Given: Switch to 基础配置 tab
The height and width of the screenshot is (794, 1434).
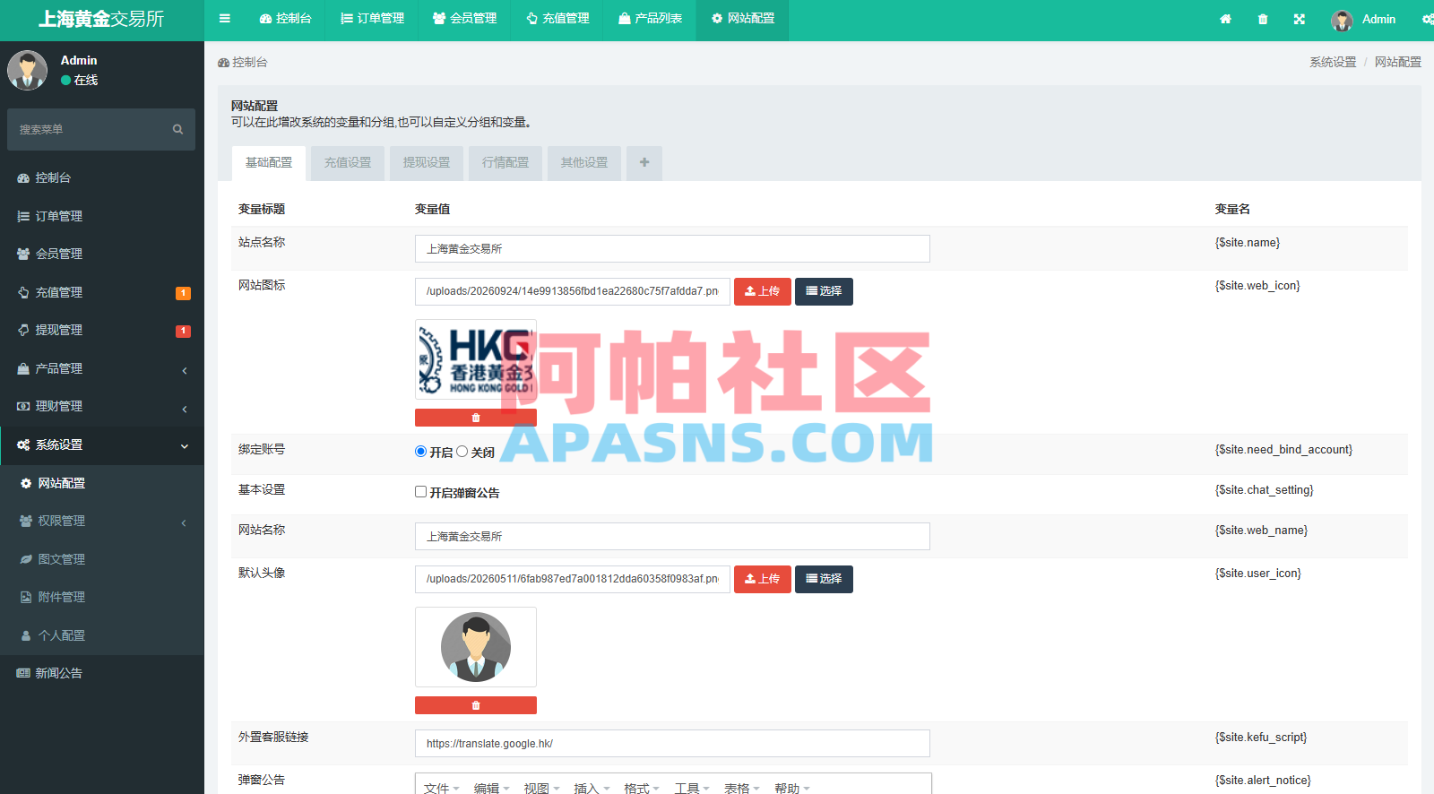Looking at the screenshot, I should [269, 163].
